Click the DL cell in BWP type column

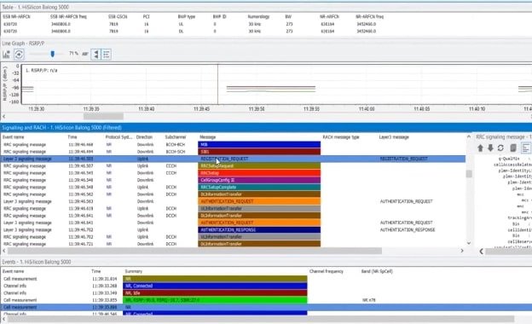click(181, 32)
